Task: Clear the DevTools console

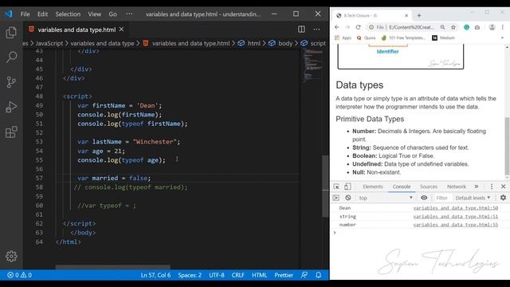Action: [348, 198]
